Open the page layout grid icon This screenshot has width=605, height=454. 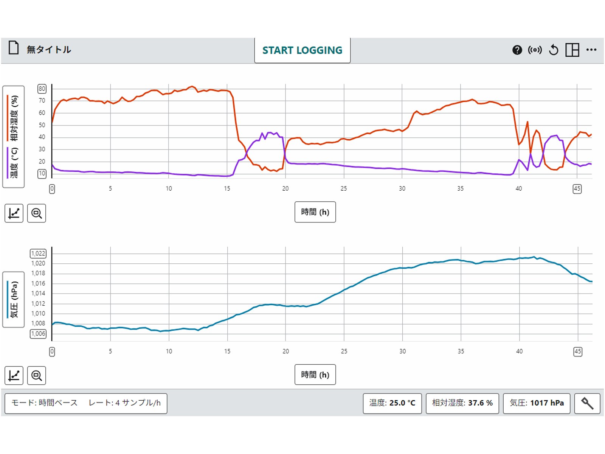572,50
